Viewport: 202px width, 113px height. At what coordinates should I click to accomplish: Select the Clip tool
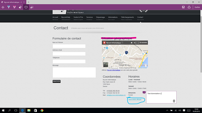[x=32, y=7]
